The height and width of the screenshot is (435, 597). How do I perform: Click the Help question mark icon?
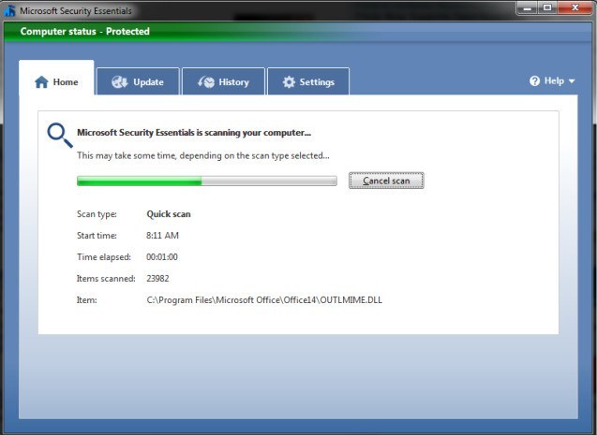[x=534, y=81]
